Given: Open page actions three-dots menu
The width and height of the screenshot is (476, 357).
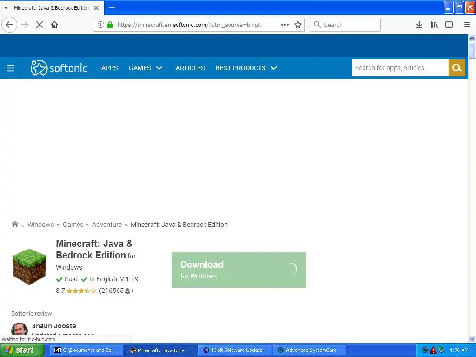Looking at the screenshot, I should pos(285,25).
